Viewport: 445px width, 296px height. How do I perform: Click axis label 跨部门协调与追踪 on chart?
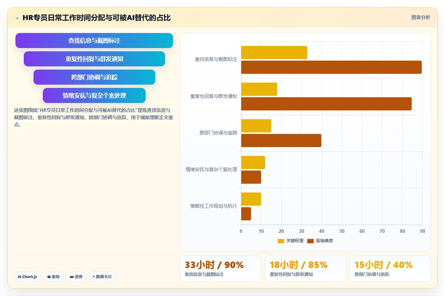tap(218, 133)
